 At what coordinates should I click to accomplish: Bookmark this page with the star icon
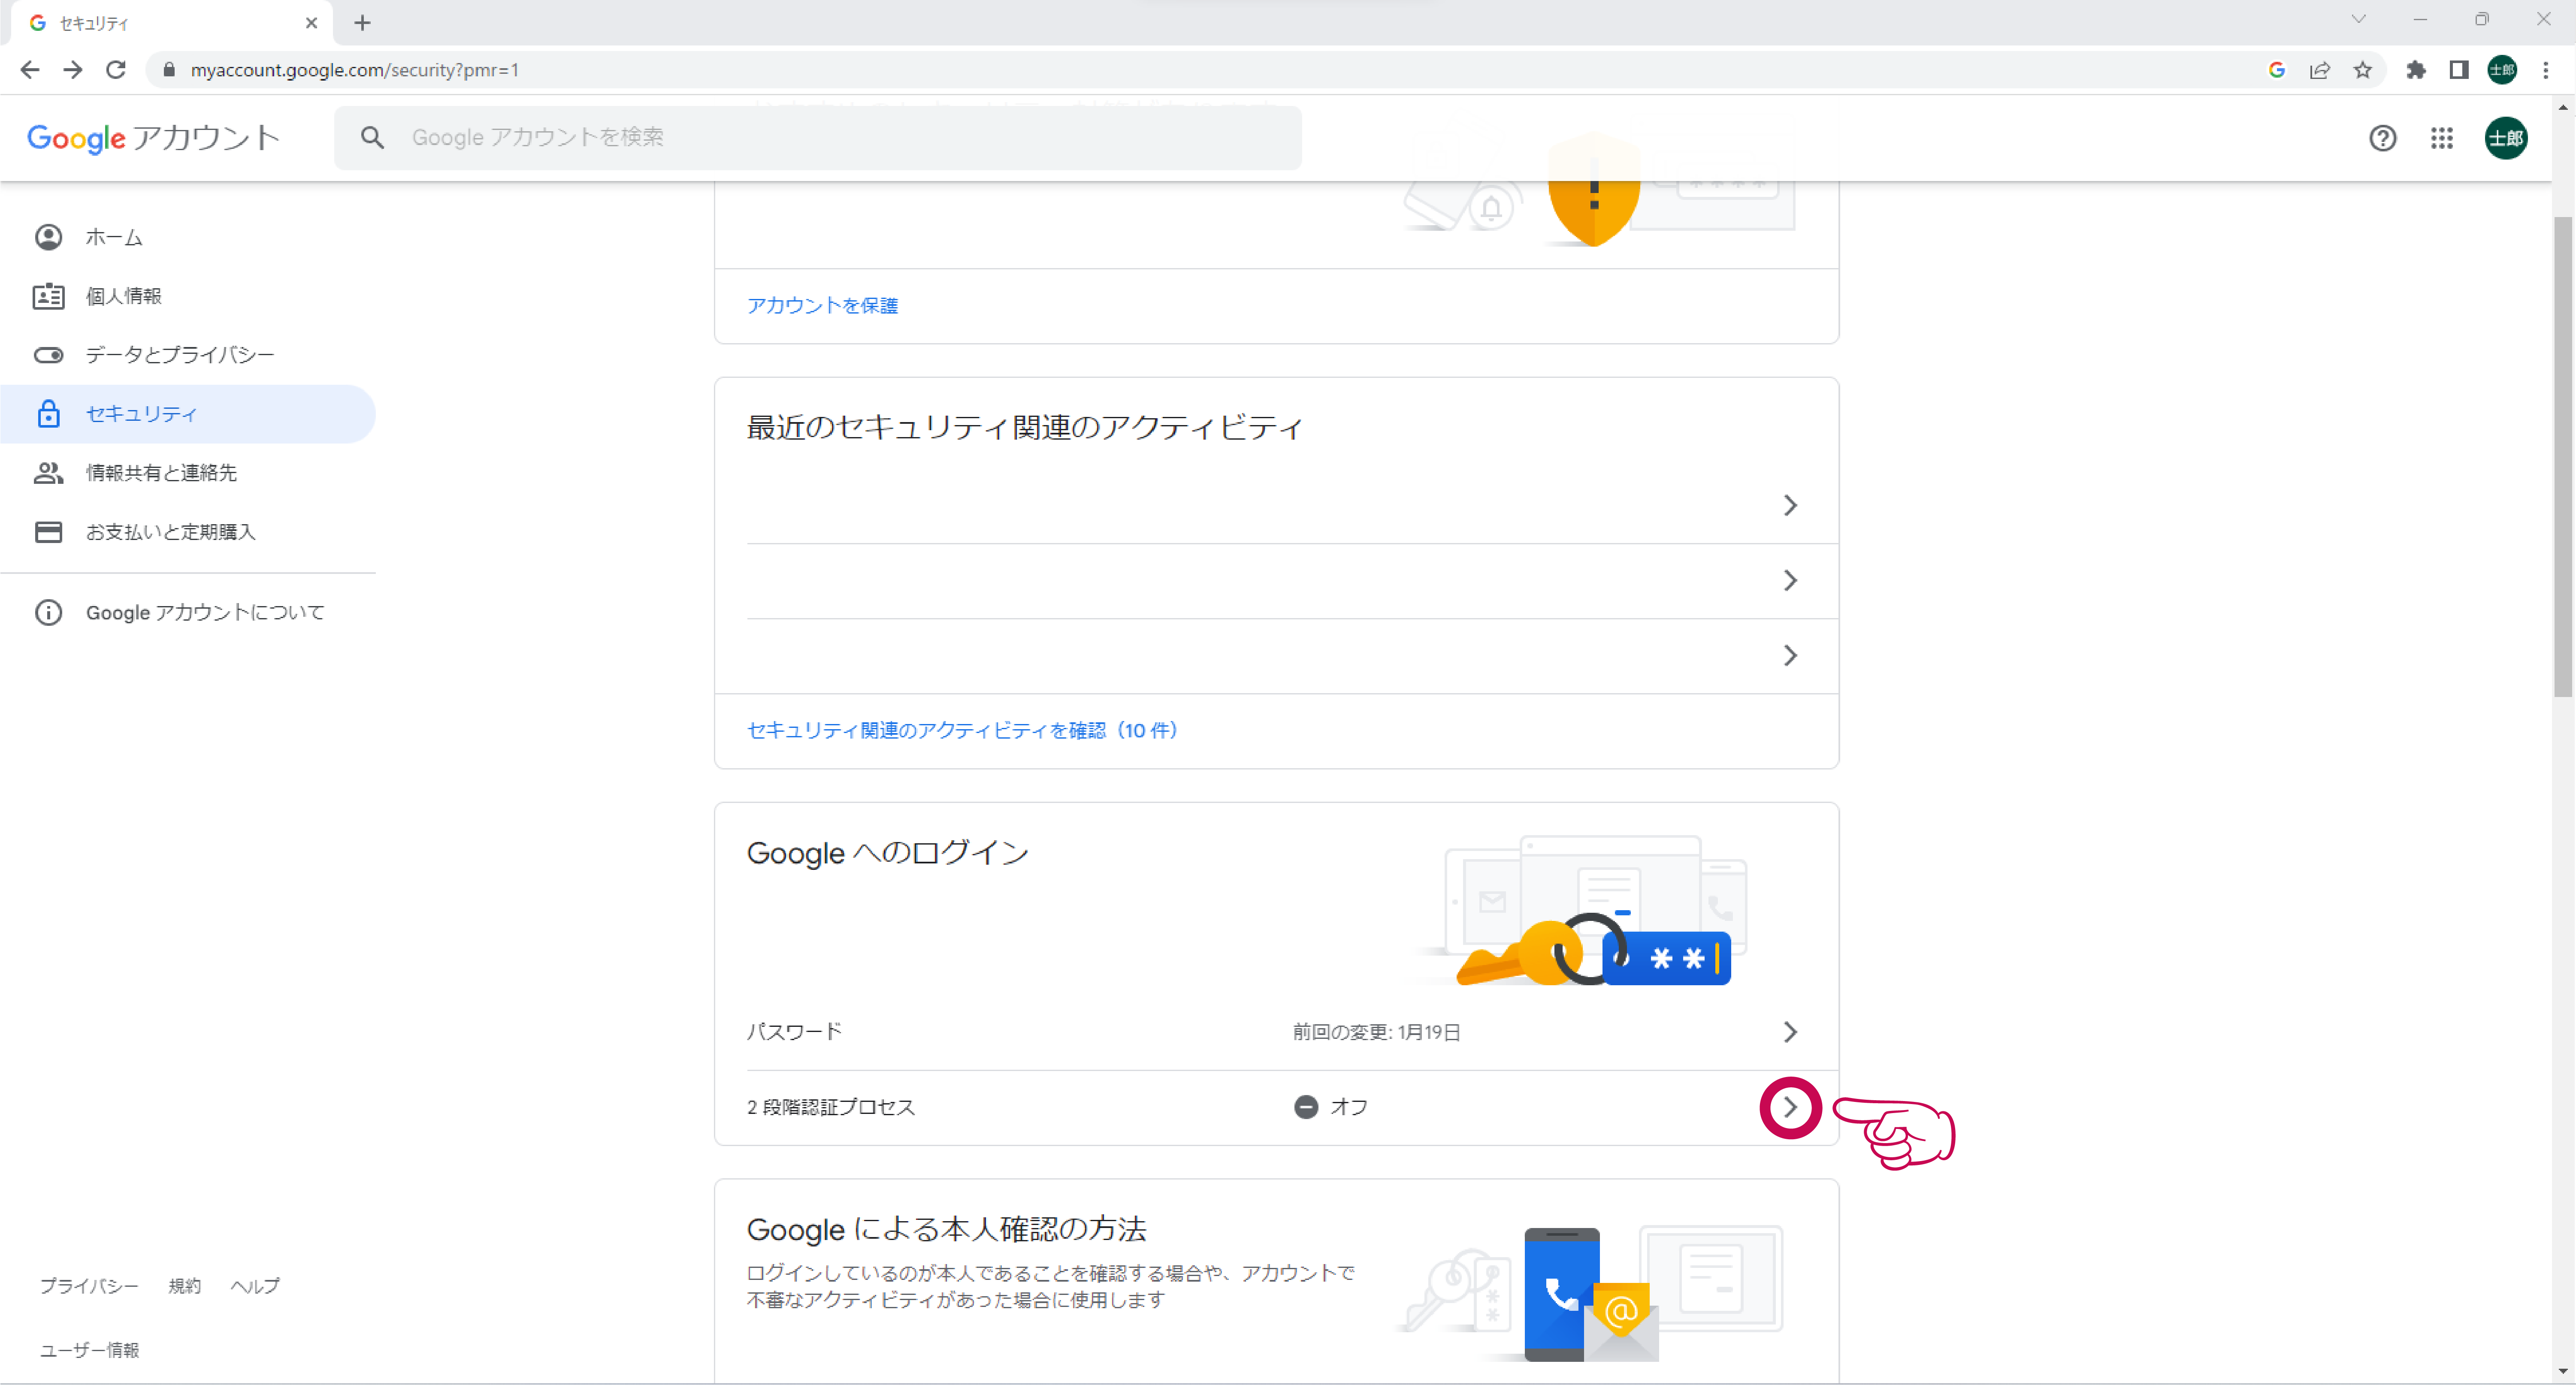[x=2363, y=70]
